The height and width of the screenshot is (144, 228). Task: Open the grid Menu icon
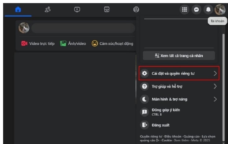[184, 10]
